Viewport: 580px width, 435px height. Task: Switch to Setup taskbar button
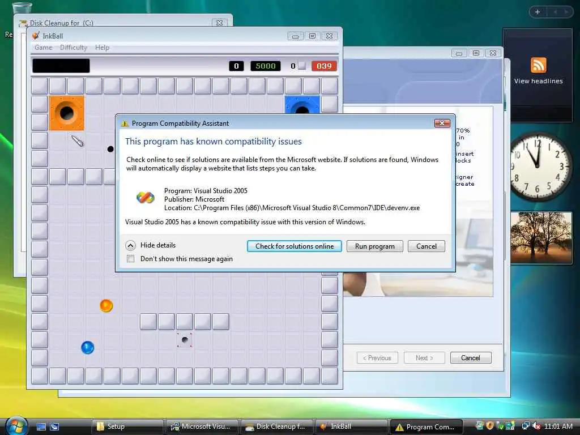click(127, 427)
